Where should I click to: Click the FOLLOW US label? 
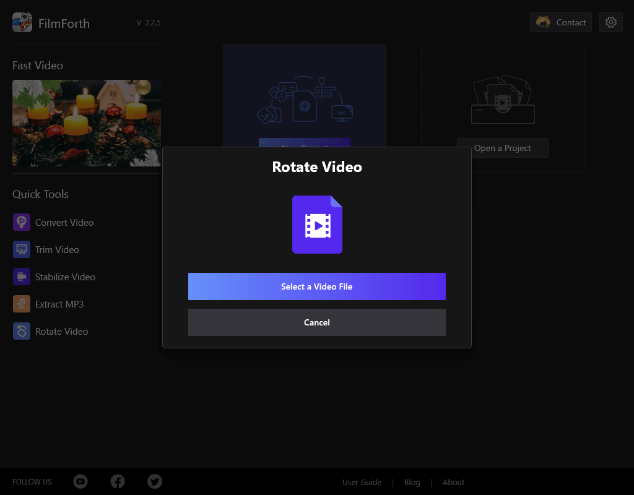click(x=32, y=481)
